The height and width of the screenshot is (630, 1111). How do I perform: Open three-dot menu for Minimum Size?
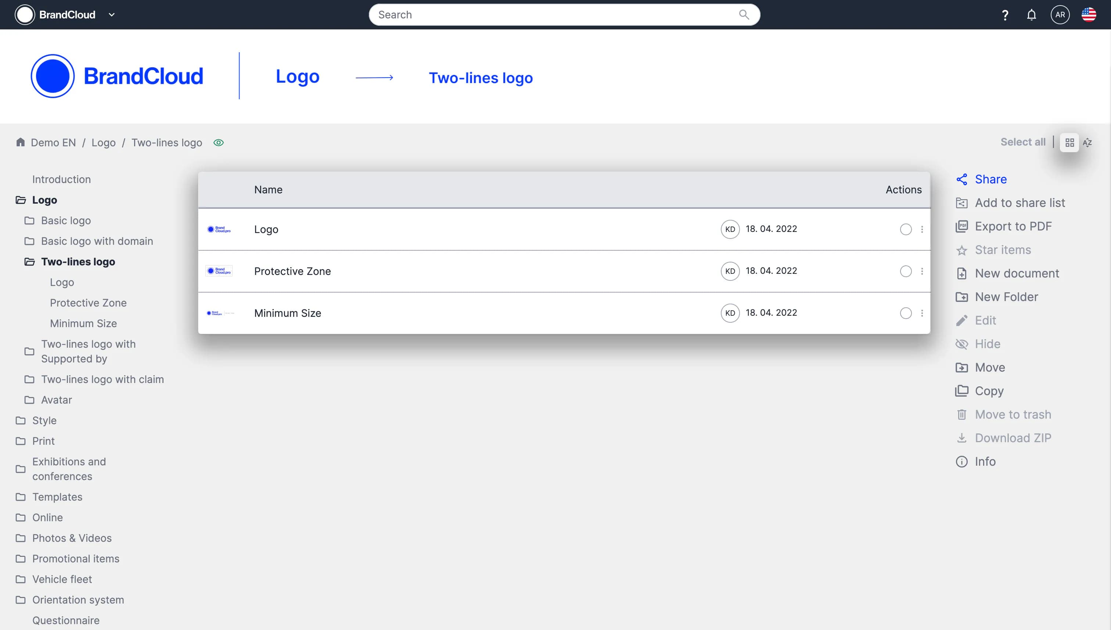coord(922,313)
